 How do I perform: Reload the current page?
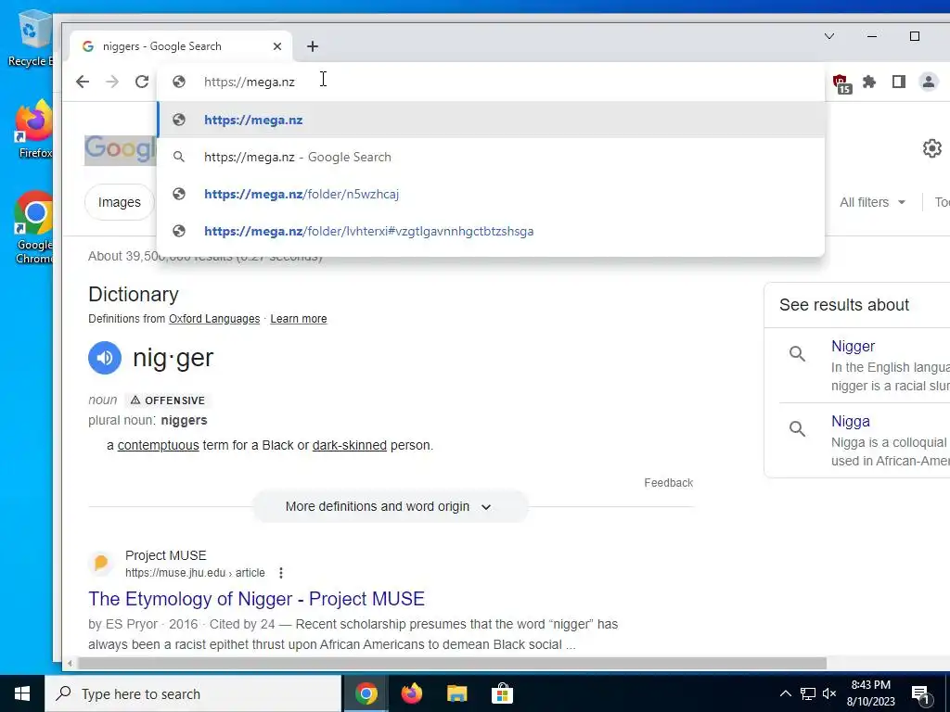[142, 82]
